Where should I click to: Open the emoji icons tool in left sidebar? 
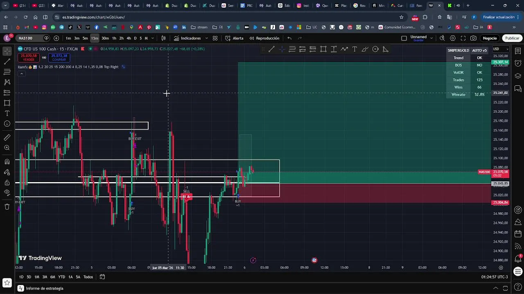click(7, 124)
